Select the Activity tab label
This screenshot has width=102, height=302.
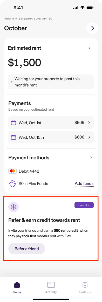coord(51,292)
